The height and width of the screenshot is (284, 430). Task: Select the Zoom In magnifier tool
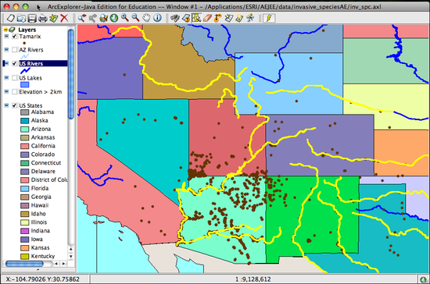[x=125, y=18]
